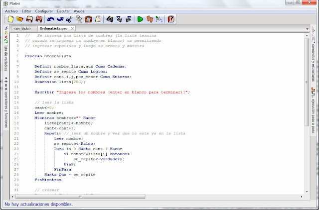Show the lista de variables side panel
Image resolution: width=319 pixels, height=210 pixels.
tap(6, 49)
